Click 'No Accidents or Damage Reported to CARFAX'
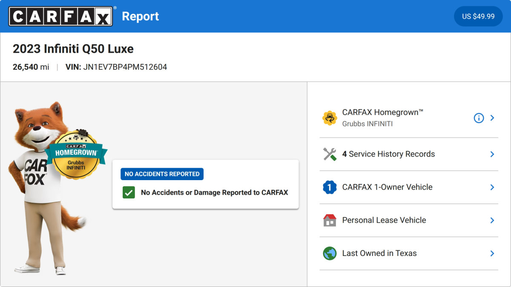 215,192
